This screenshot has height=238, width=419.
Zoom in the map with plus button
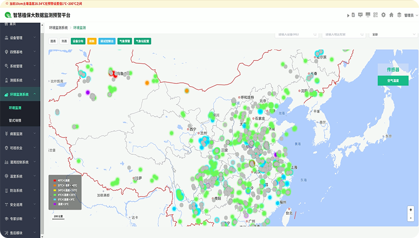[410, 210]
